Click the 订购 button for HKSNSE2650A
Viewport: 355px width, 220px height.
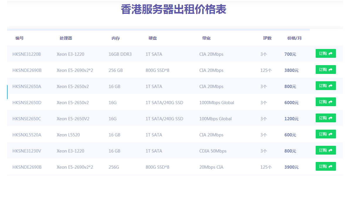(x=325, y=86)
